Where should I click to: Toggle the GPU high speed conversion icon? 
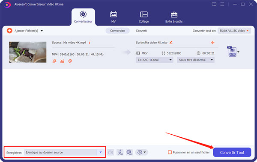[x=129, y=152]
